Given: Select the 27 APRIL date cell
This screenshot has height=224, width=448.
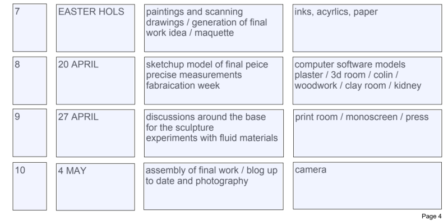Looking at the screenshot, I should 95,133.
